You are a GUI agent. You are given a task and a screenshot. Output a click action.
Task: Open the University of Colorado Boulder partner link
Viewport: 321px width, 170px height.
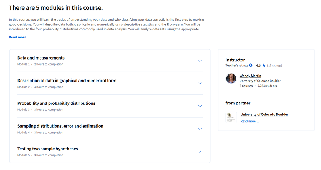pyautogui.click(x=264, y=114)
